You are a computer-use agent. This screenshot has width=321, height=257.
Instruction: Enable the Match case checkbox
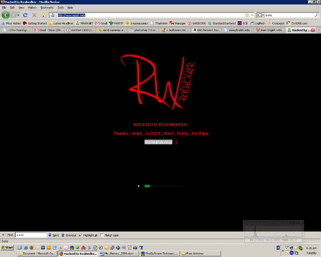[102, 235]
